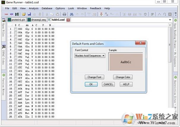This screenshot has width=180, height=127.
Task: Expand the toolbar overflow chevron
Action: click(176, 14)
